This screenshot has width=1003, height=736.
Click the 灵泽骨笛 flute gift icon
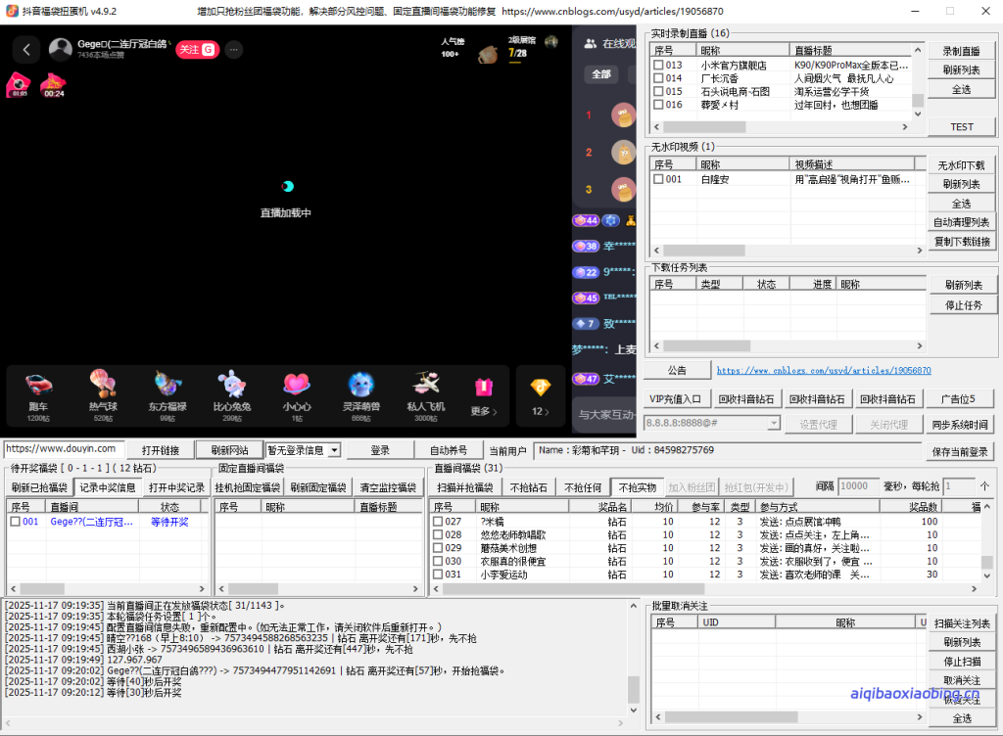(x=360, y=389)
